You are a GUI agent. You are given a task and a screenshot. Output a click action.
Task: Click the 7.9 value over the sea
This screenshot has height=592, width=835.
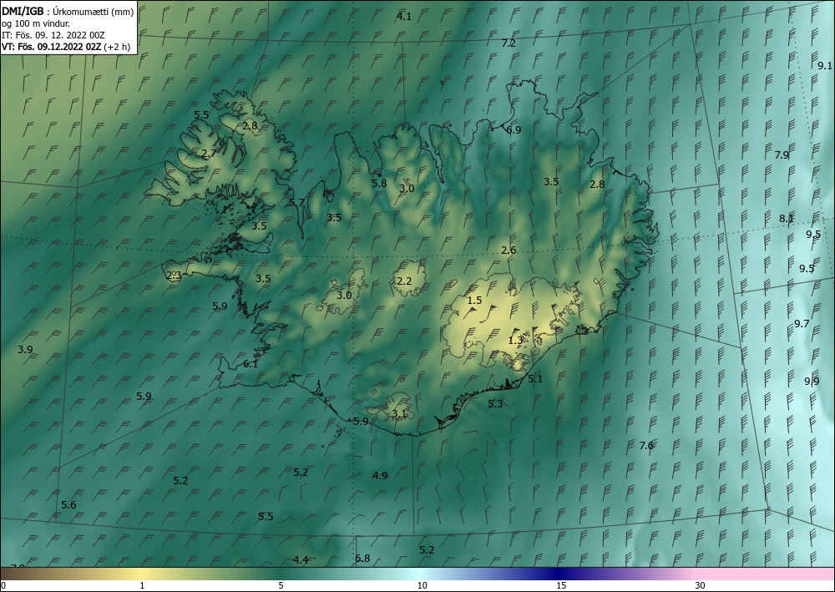tap(782, 155)
